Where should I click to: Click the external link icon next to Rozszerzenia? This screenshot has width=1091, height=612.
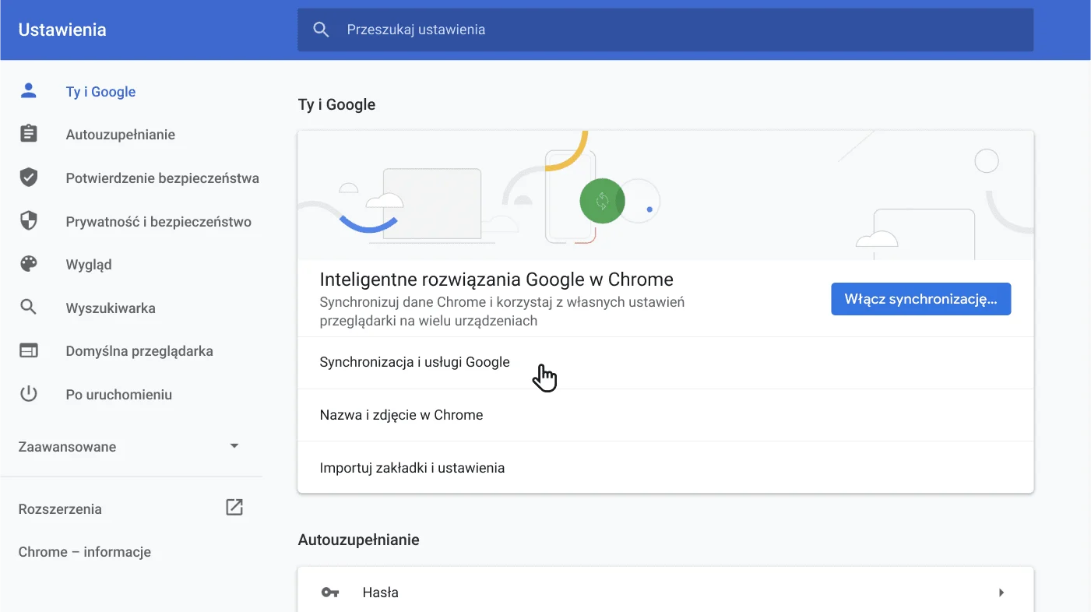[x=234, y=507]
